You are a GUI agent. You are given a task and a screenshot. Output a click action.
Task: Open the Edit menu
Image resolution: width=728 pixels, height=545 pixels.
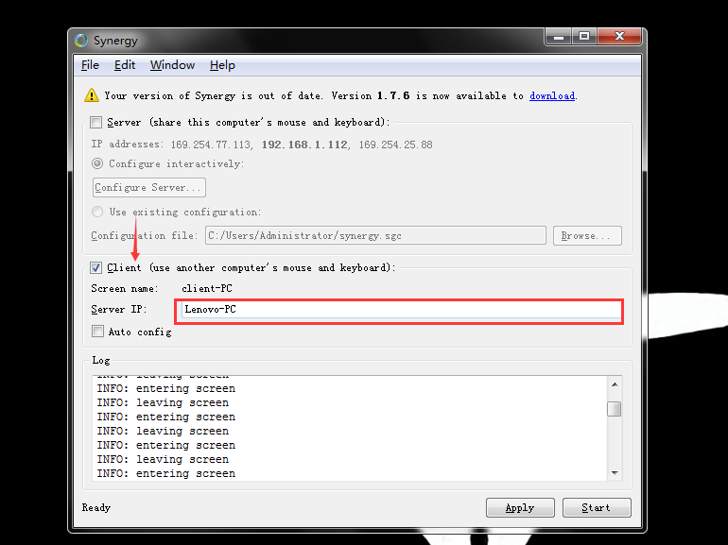click(x=125, y=65)
